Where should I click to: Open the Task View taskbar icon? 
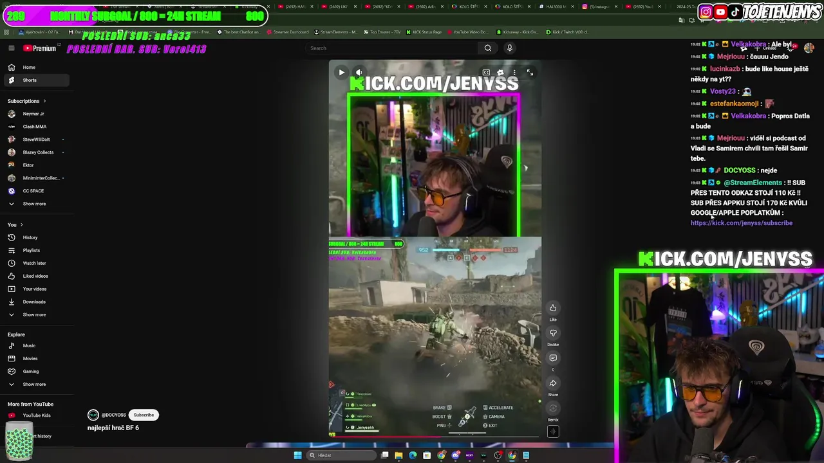point(384,455)
